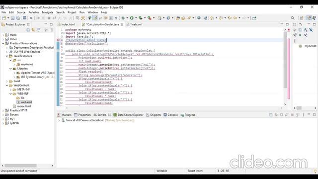Viewport: 318px width, 179px height.
Task: Open the Project Explorer view menu
Action: coord(52,30)
